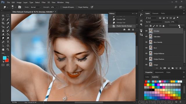Close the Other Retouch Tools.psd document tab
The height and width of the screenshot is (104, 186).
tap(56, 12)
